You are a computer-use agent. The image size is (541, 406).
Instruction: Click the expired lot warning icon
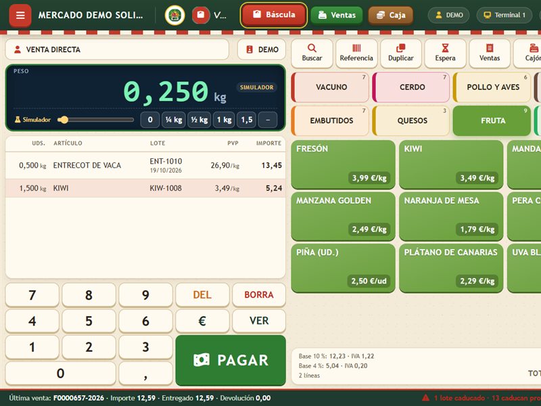(x=426, y=398)
